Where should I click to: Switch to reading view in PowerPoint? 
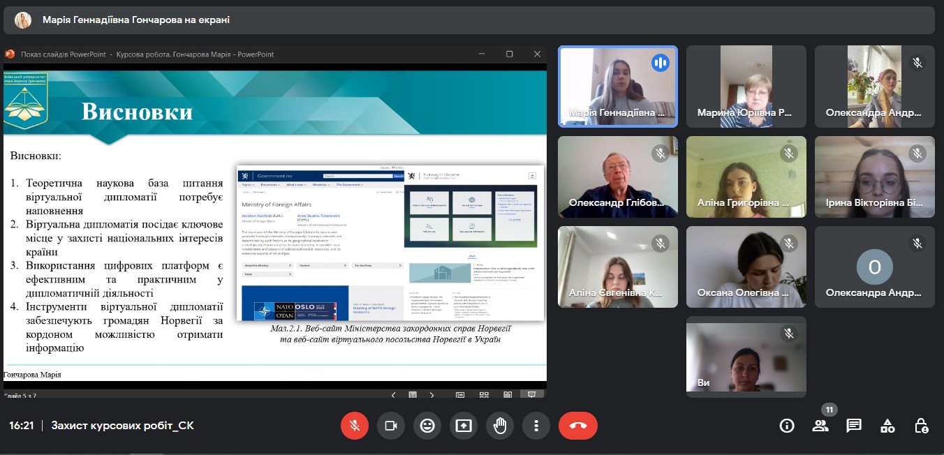point(508,395)
